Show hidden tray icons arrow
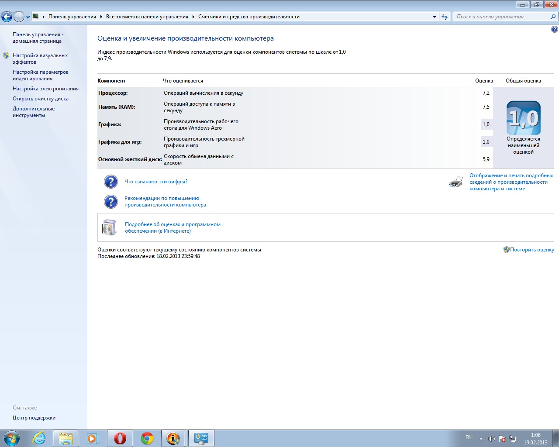This screenshot has width=559, height=447. coord(481,439)
